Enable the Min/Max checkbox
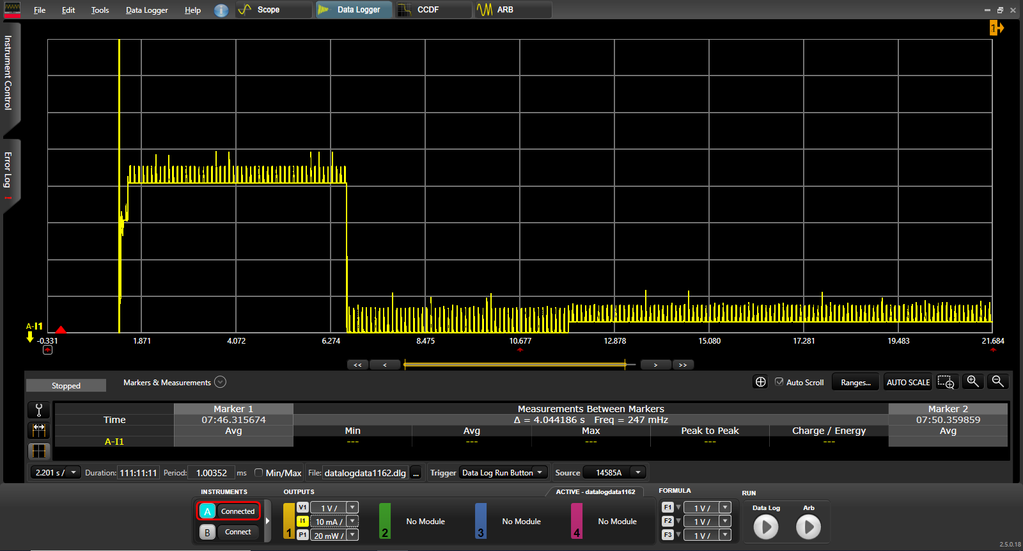 pyautogui.click(x=258, y=473)
